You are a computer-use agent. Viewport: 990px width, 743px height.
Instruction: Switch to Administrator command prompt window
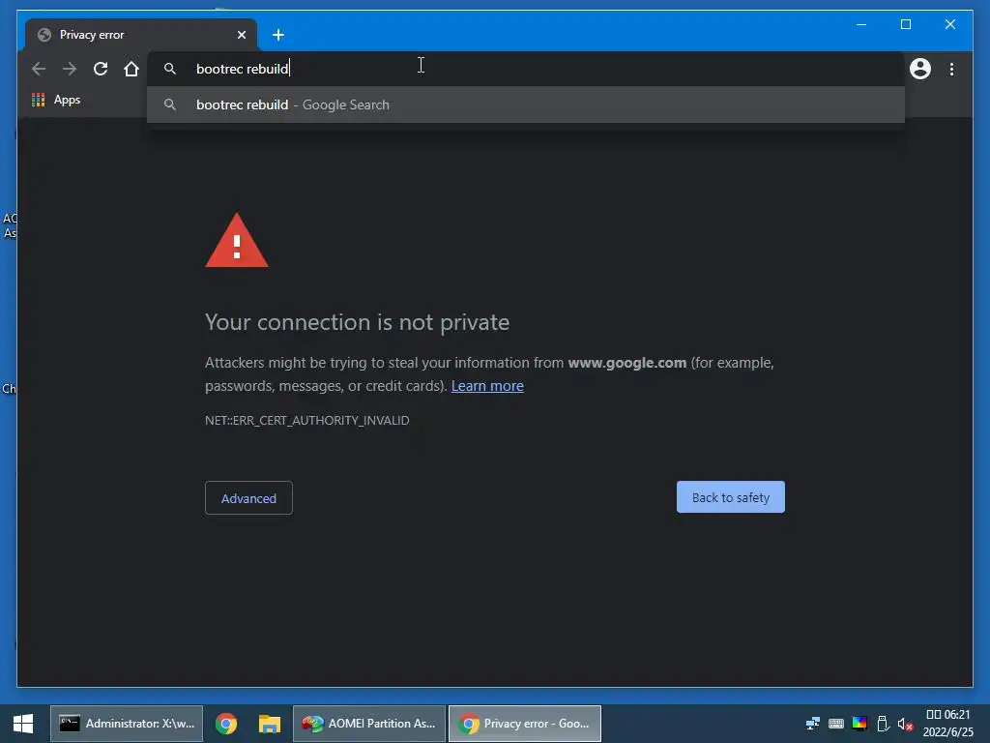click(127, 724)
